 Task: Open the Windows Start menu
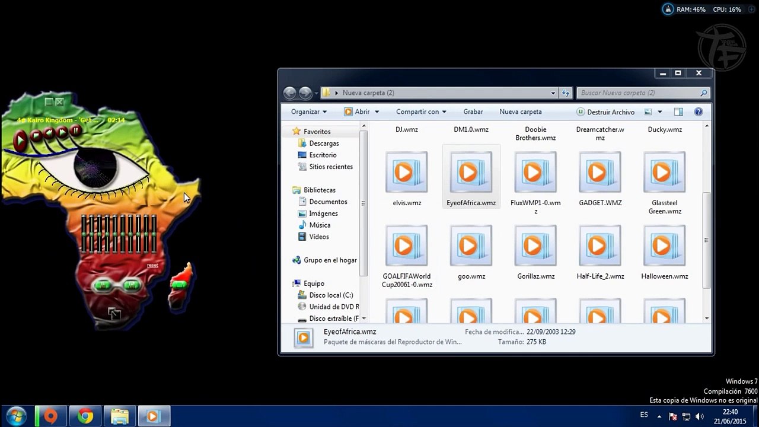coord(17,416)
